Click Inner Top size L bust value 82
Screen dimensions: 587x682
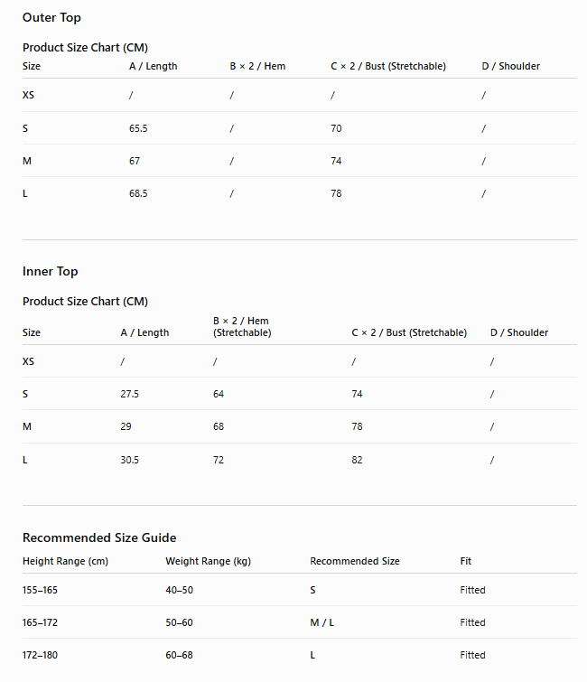tap(357, 460)
